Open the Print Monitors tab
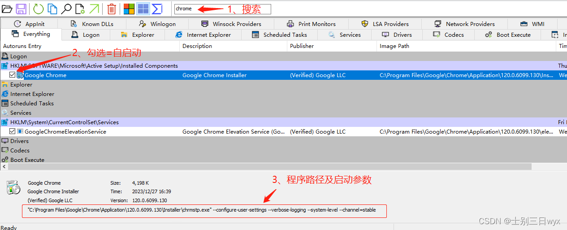Image resolution: width=567 pixels, height=230 pixels. (311, 24)
